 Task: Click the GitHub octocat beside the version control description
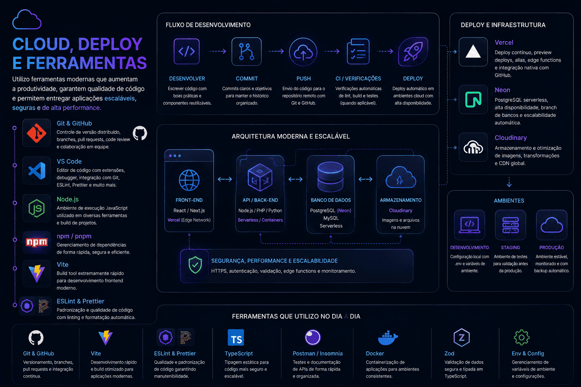pos(140,133)
